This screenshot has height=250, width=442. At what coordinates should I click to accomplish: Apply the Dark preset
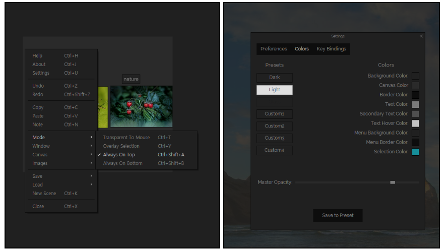[x=275, y=78]
